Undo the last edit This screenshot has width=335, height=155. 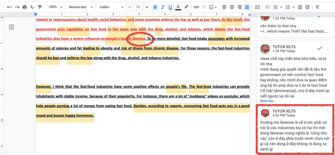click(10, 7)
